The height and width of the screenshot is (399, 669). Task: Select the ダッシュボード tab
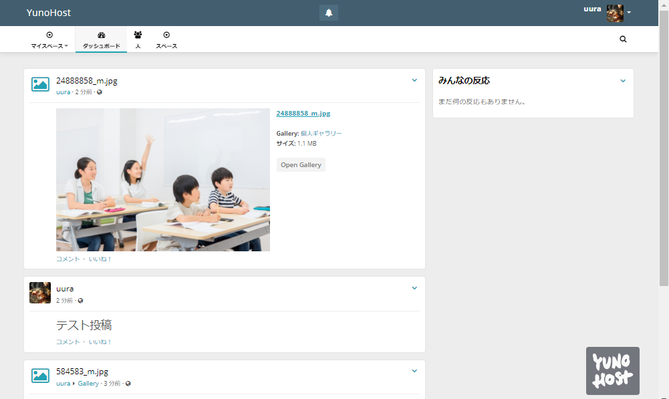click(x=101, y=39)
